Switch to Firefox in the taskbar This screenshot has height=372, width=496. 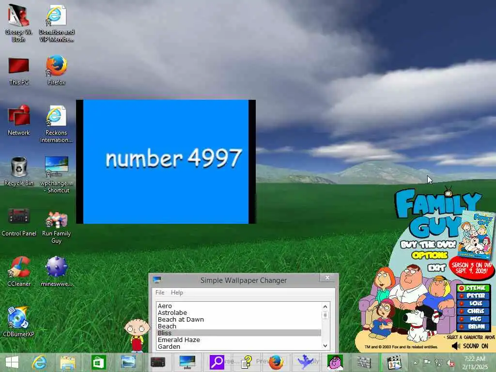pyautogui.click(x=276, y=362)
